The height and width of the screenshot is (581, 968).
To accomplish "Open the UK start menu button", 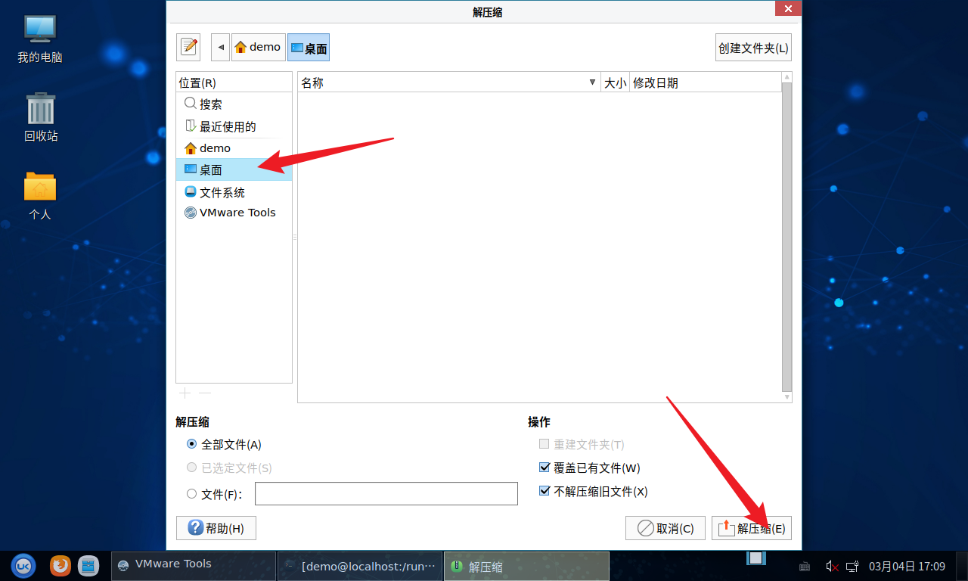I will coord(23,565).
